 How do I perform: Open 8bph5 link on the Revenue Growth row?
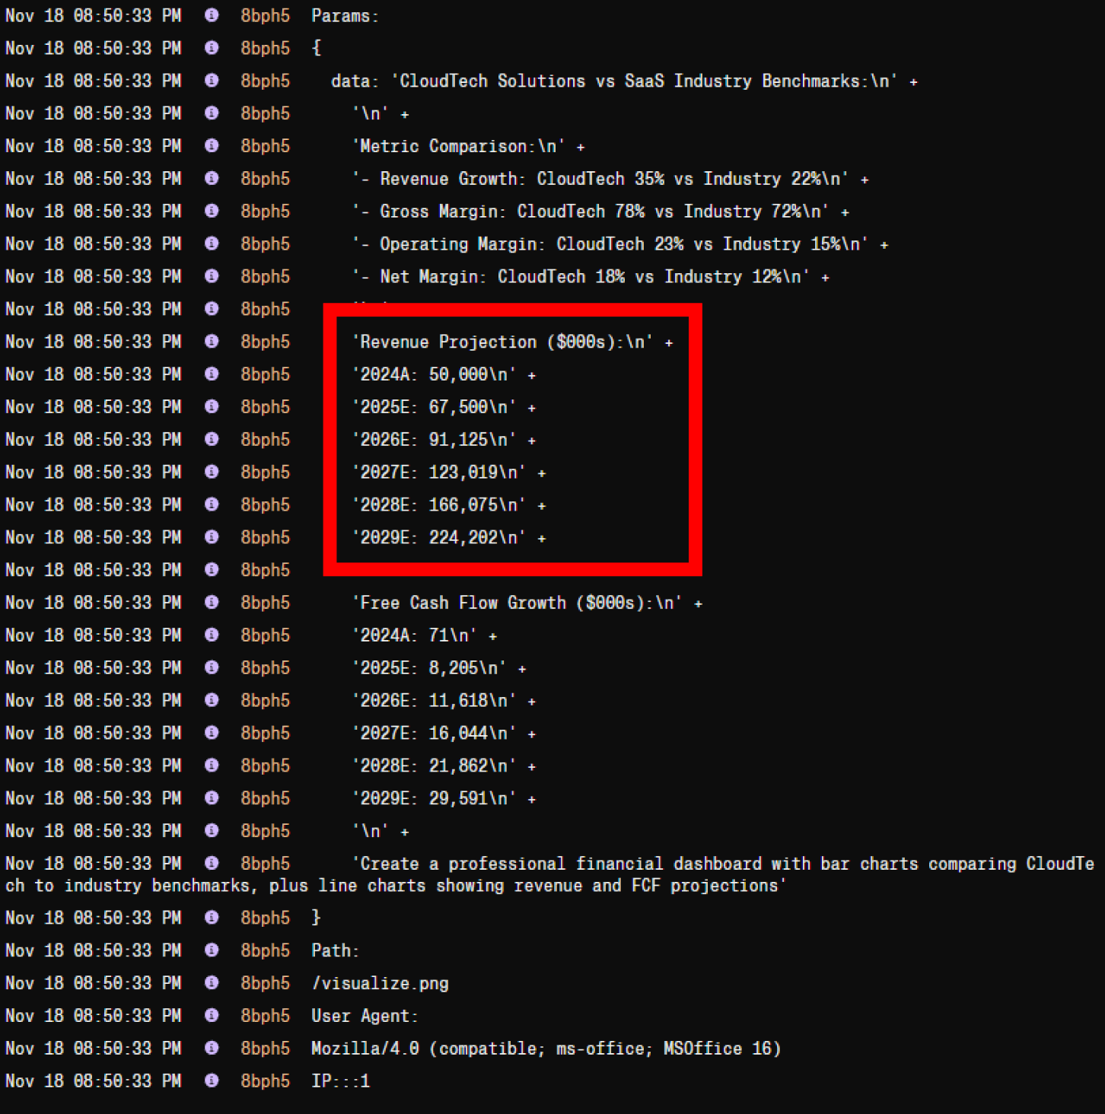[266, 178]
